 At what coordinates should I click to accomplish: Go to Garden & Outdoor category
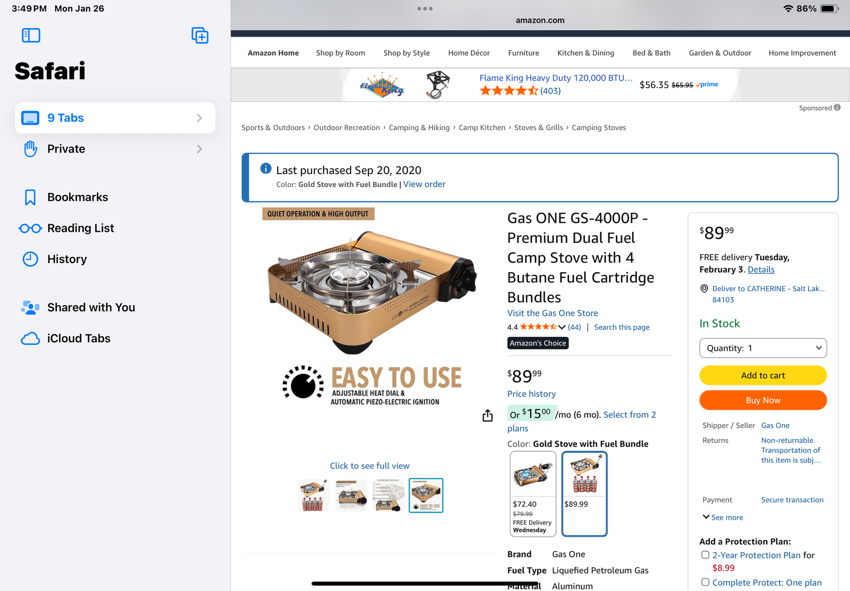coord(720,53)
